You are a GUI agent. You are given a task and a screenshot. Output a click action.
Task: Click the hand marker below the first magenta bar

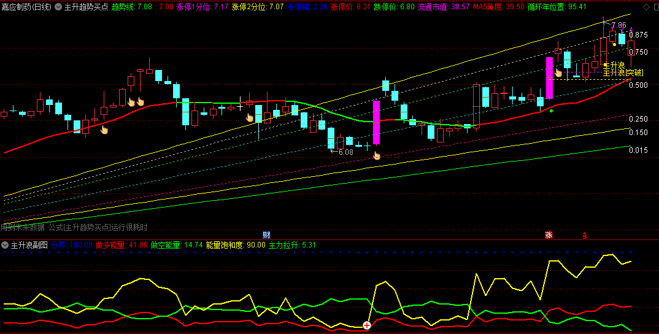pos(377,156)
